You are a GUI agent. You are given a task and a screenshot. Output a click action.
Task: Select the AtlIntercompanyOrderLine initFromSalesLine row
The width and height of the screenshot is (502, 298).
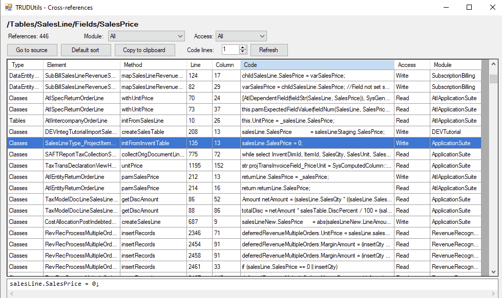click(x=154, y=121)
